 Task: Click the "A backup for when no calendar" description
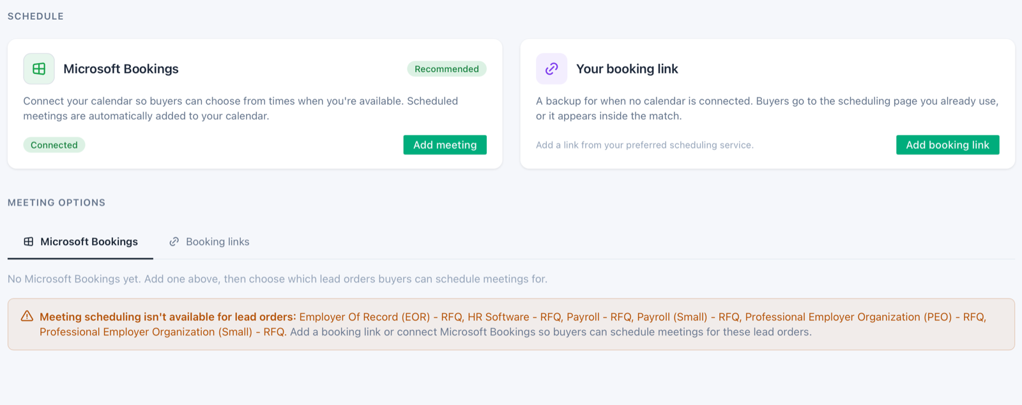tap(767, 108)
